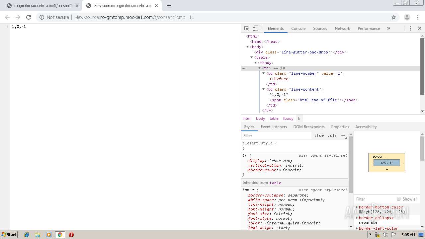Screen dimensions: 425x239
Task: Bookmark this page with the star icon
Action: (394, 17)
